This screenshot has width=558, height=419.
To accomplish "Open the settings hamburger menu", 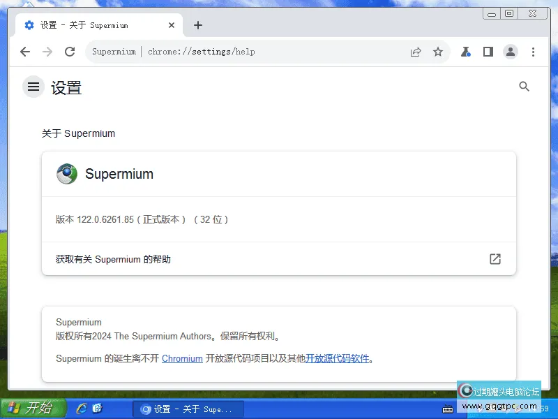I will (x=33, y=87).
